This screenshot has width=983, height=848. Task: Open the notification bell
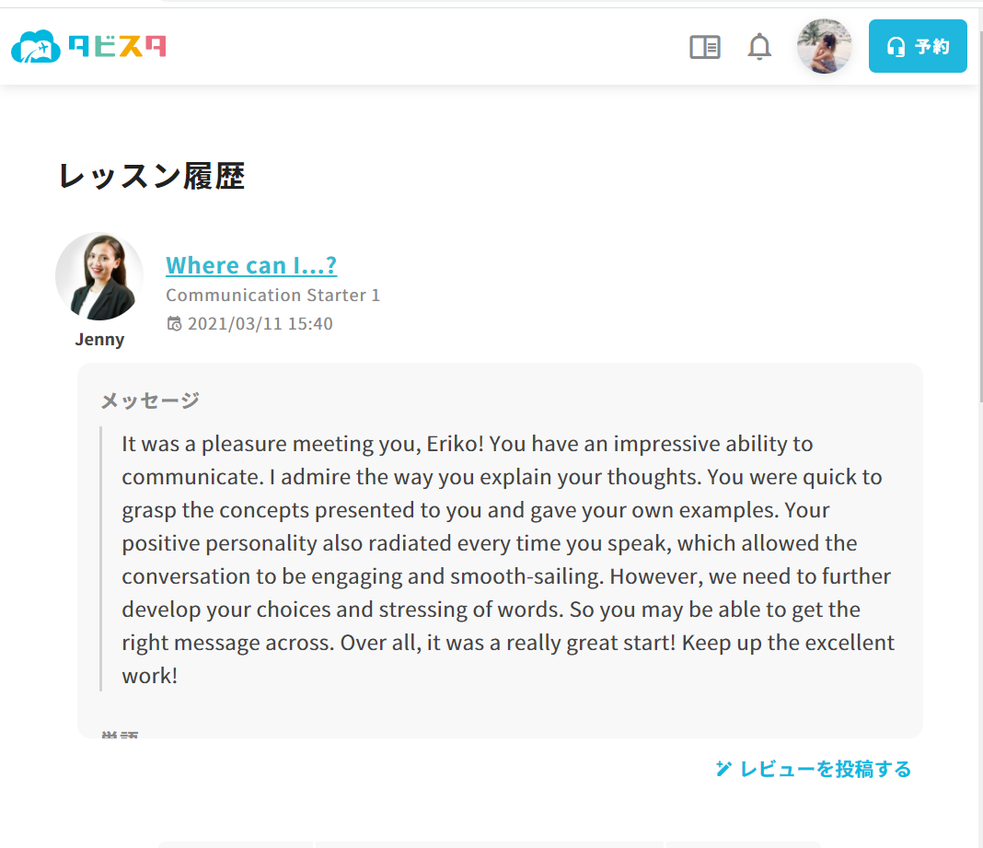tap(759, 46)
